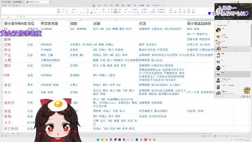Click the 打法 header cell
This screenshot has width=252, height=142.
pyautogui.click(x=162, y=23)
